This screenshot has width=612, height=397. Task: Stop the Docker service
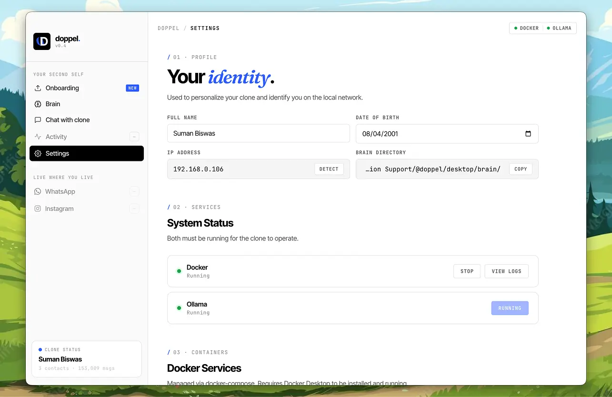pyautogui.click(x=467, y=271)
